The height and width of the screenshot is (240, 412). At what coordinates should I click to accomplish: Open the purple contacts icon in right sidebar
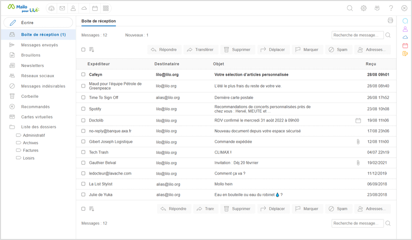(x=405, y=29)
